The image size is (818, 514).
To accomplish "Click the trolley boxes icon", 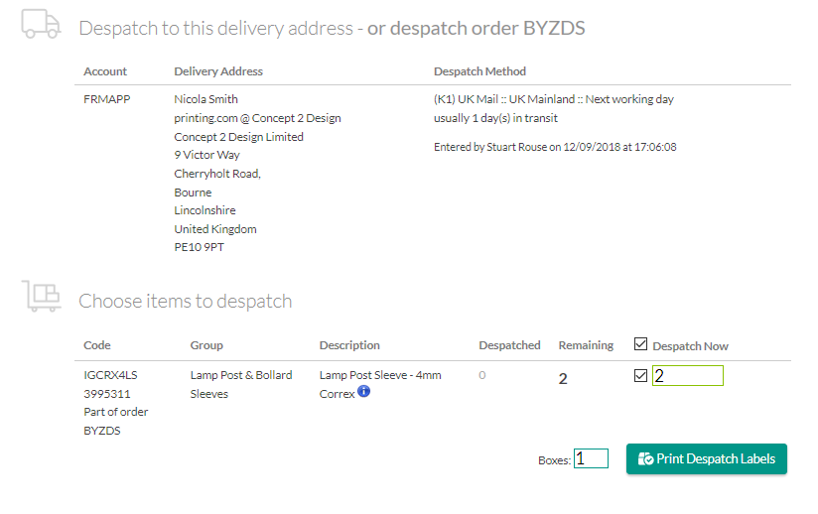I will (41, 296).
